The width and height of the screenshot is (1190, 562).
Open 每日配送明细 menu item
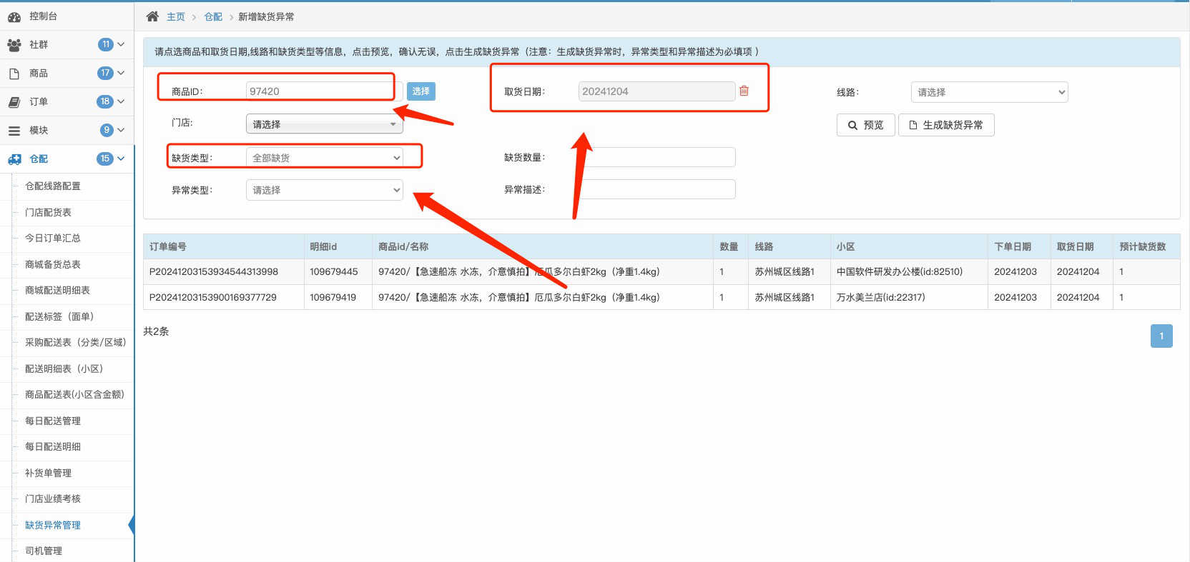click(53, 446)
